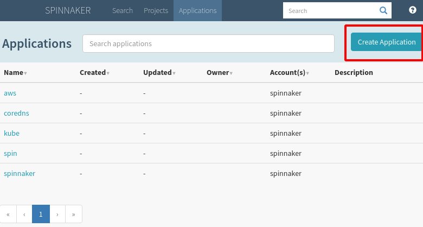Open the kube application link
The image size is (423, 227).
point(11,133)
